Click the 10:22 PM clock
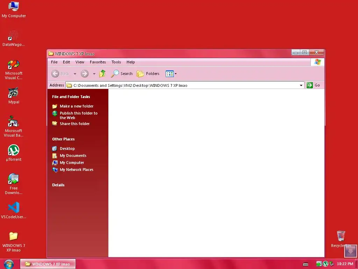This screenshot has height=269, width=358. tap(345, 264)
